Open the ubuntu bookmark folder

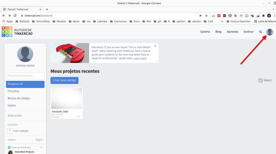pos(195,21)
